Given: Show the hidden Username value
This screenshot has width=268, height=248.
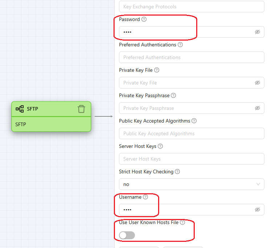Looking at the screenshot, I should (257, 210).
